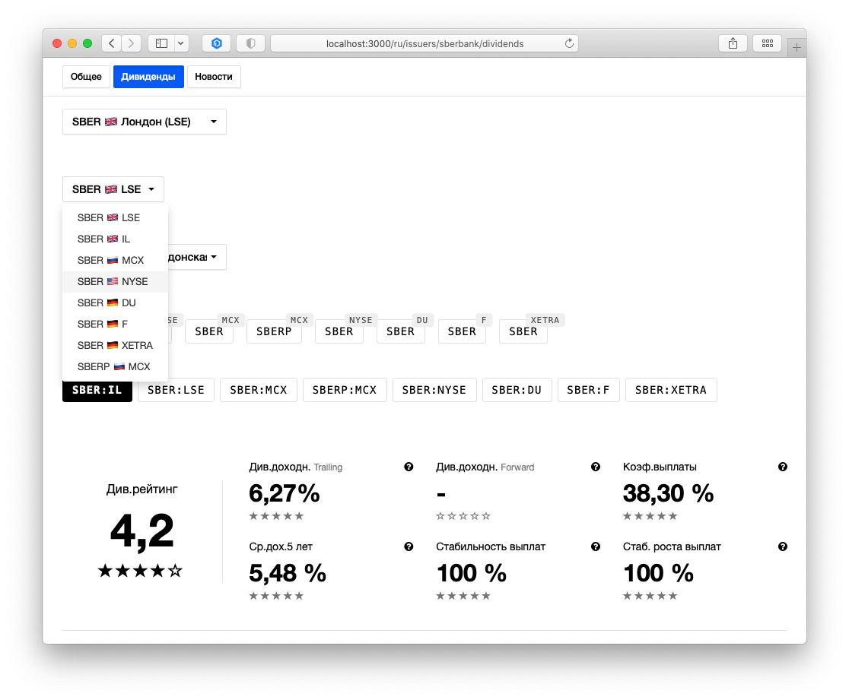
Task: Select the SBER:DU ticker toggle
Action: (x=517, y=390)
